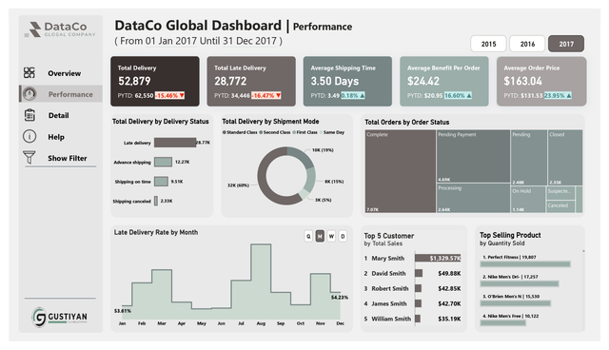Click the 54.23% December data label

(x=340, y=298)
